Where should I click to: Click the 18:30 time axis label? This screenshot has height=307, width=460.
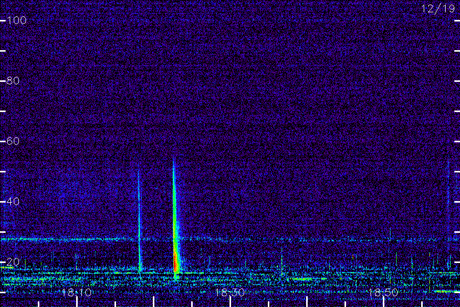(229, 293)
